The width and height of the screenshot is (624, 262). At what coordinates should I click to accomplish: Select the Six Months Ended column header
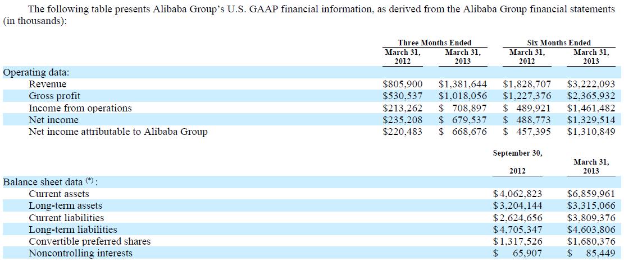tap(558, 43)
